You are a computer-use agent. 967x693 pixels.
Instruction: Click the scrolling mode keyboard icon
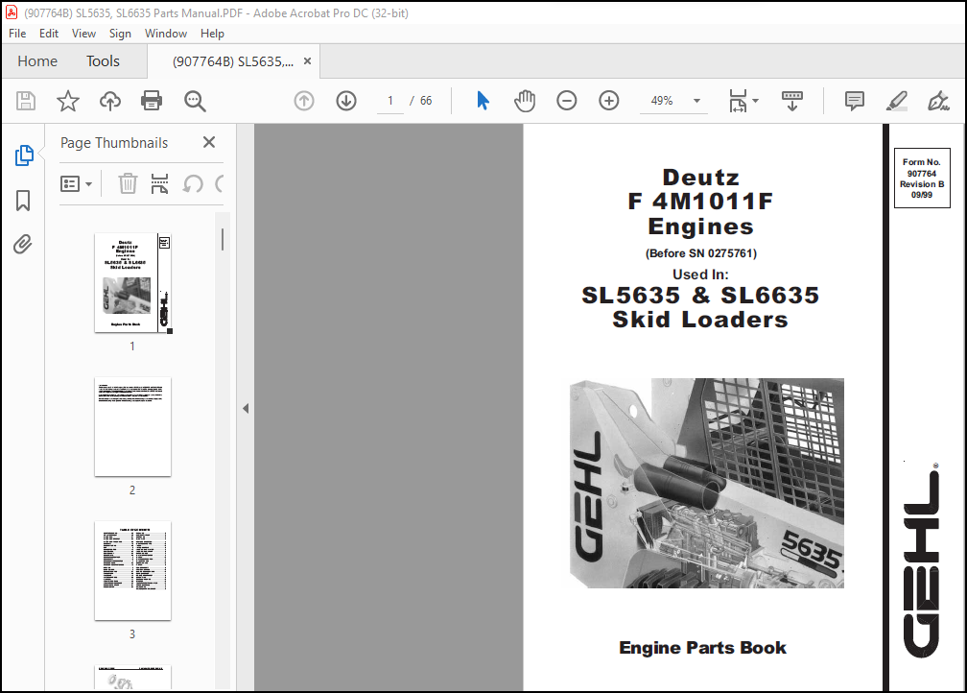791,101
